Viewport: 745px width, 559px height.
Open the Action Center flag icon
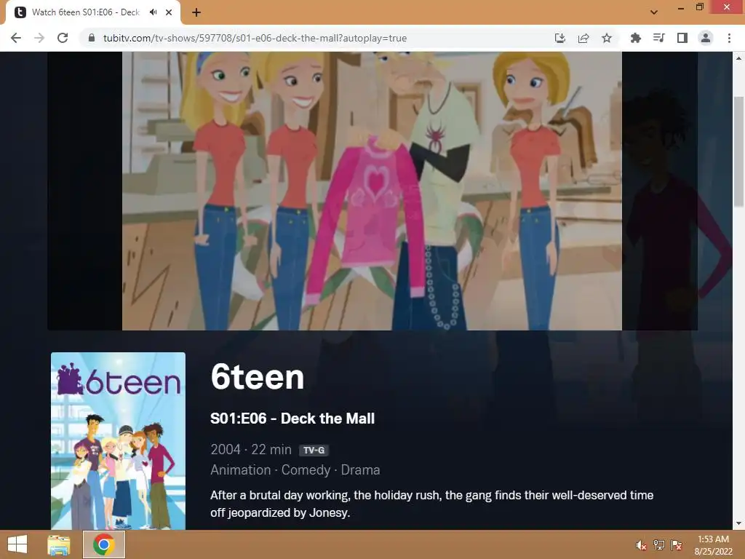(x=677, y=545)
